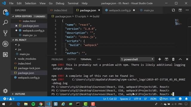Switch to the Problems panel tab

pyautogui.click(x=57, y=59)
